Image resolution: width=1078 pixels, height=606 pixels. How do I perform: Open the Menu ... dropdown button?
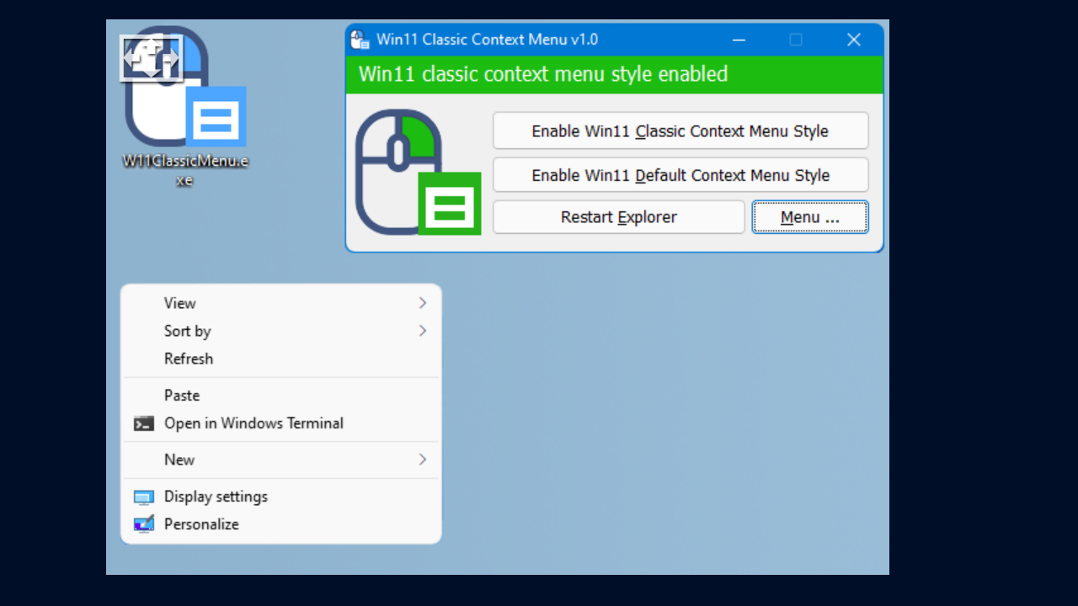click(x=809, y=216)
